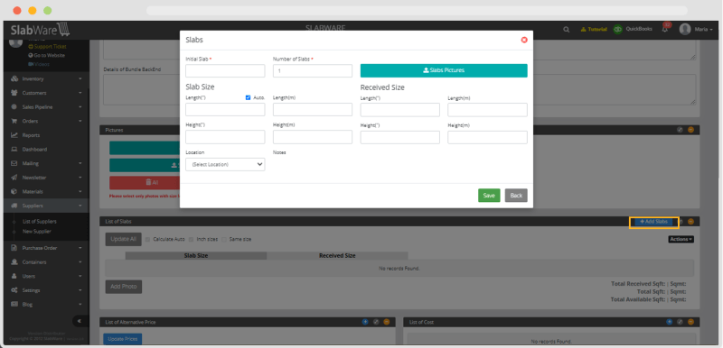This screenshot has width=723, height=348.
Task: Click the Received Size Height(m) field
Action: (x=487, y=137)
